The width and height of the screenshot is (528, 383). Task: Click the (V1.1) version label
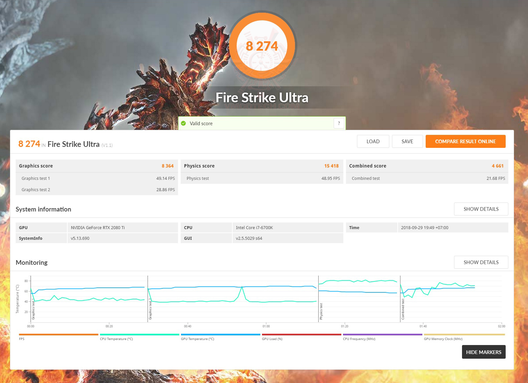[107, 145]
